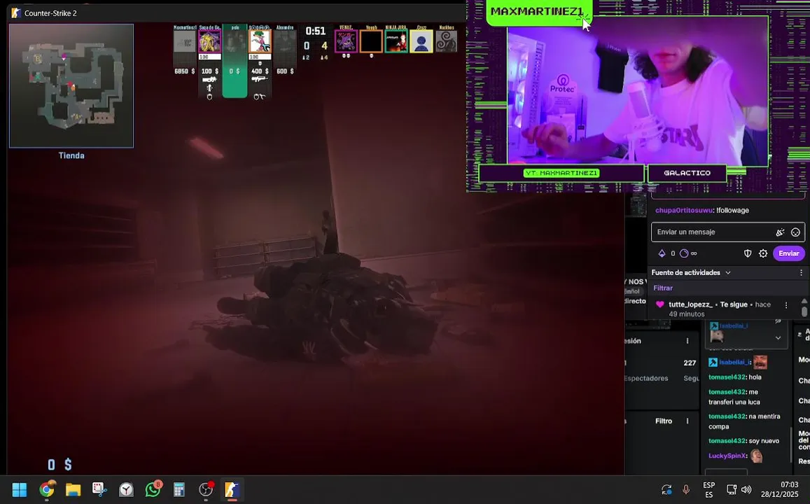Click celebration icon in message box
This screenshot has width=810, height=504.
click(780, 232)
